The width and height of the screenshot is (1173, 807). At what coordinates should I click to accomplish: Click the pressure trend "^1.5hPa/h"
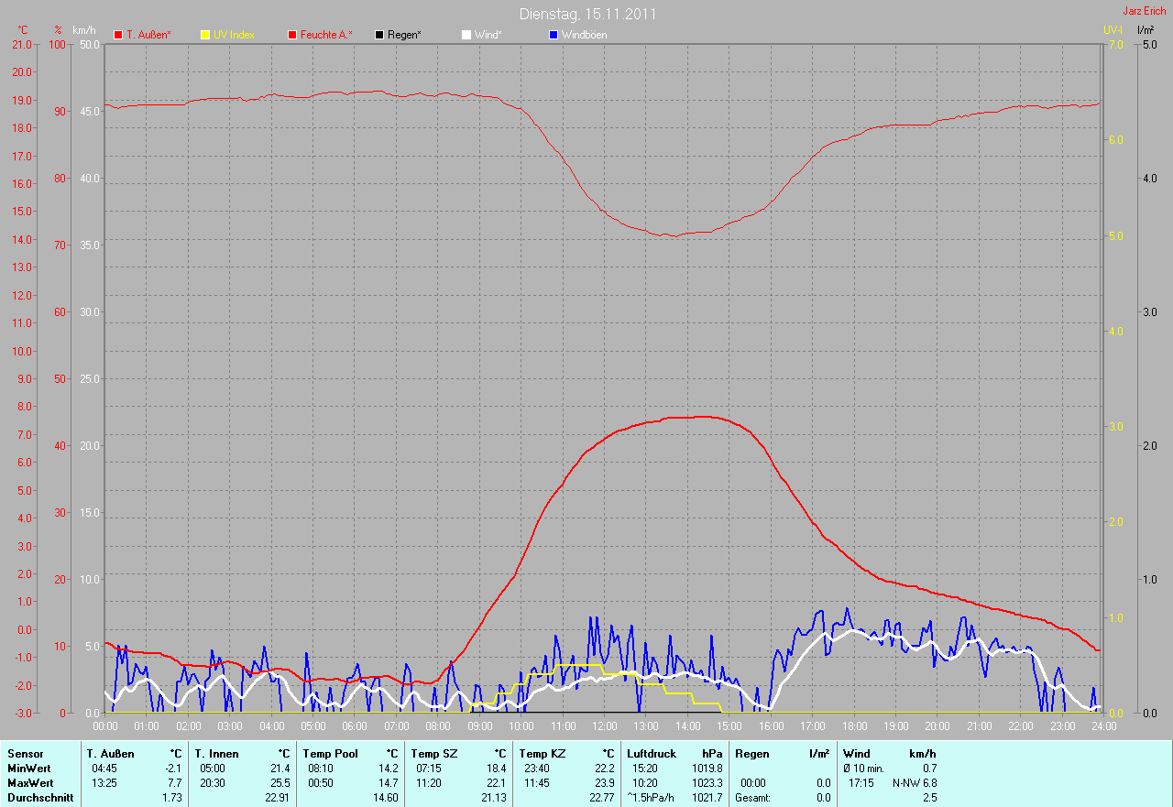[x=651, y=798]
